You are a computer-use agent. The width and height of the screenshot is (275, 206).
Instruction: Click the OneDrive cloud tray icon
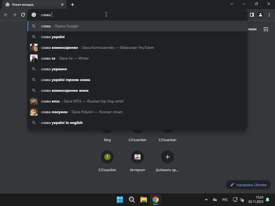[x=215, y=200]
